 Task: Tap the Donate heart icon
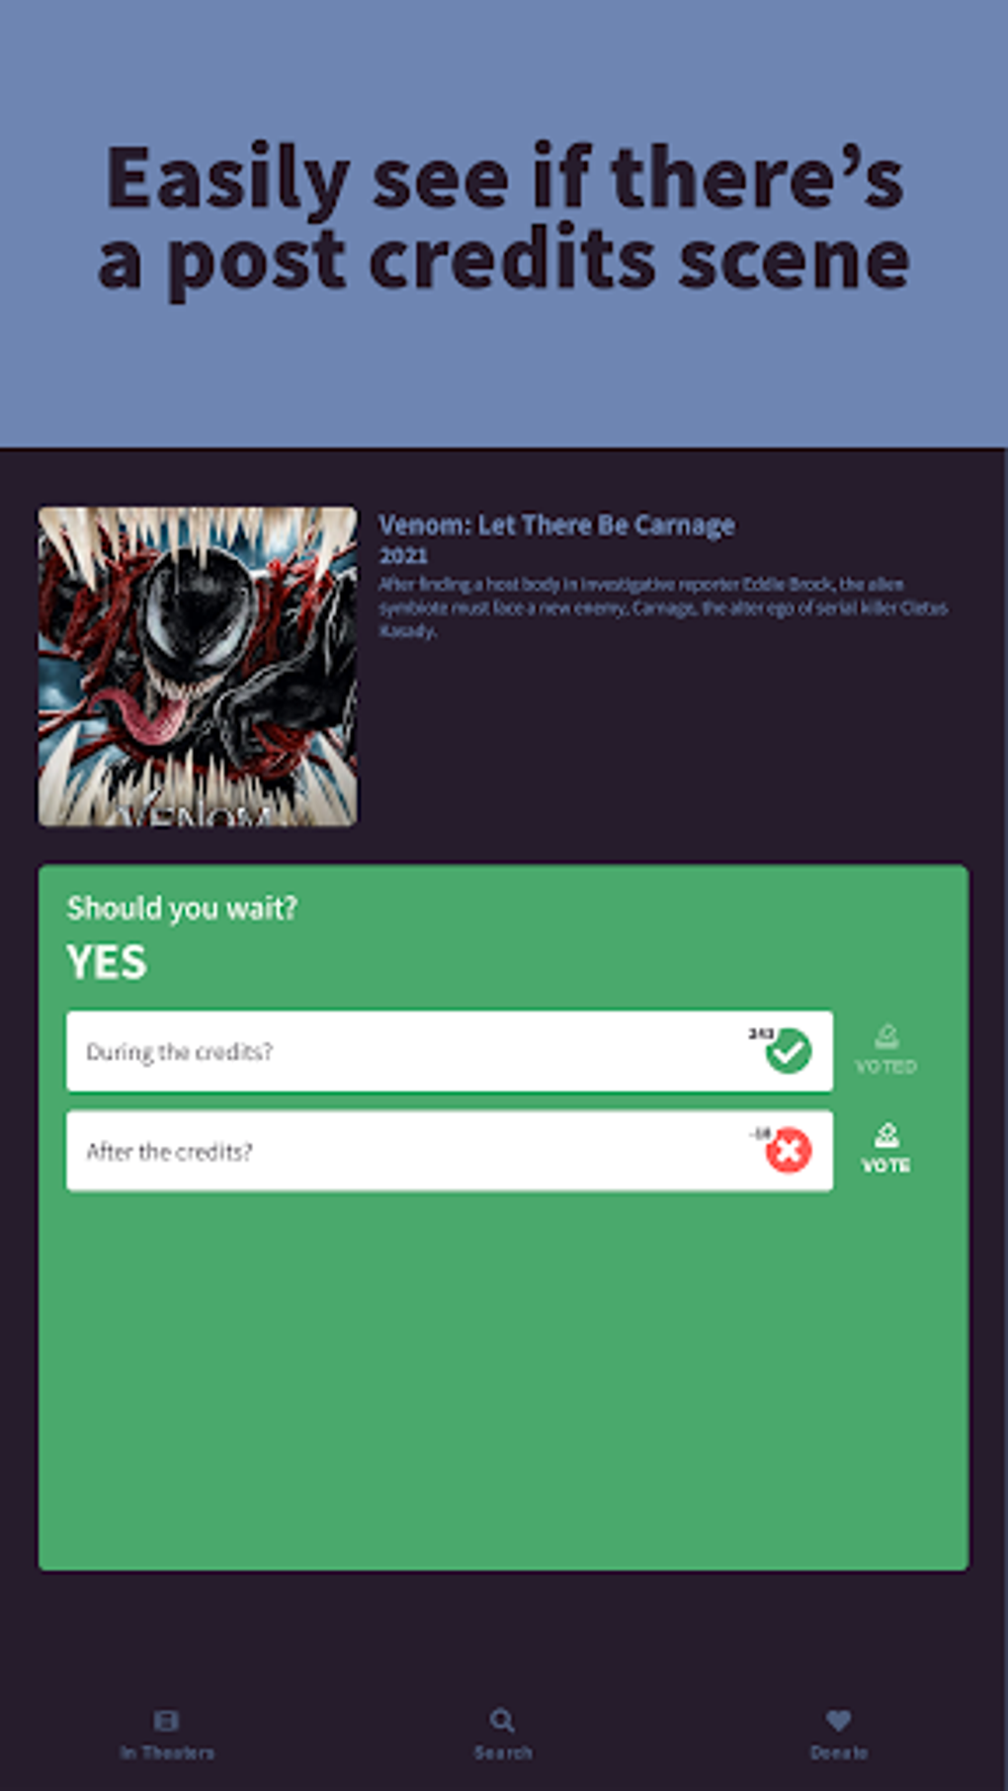[838, 1720]
